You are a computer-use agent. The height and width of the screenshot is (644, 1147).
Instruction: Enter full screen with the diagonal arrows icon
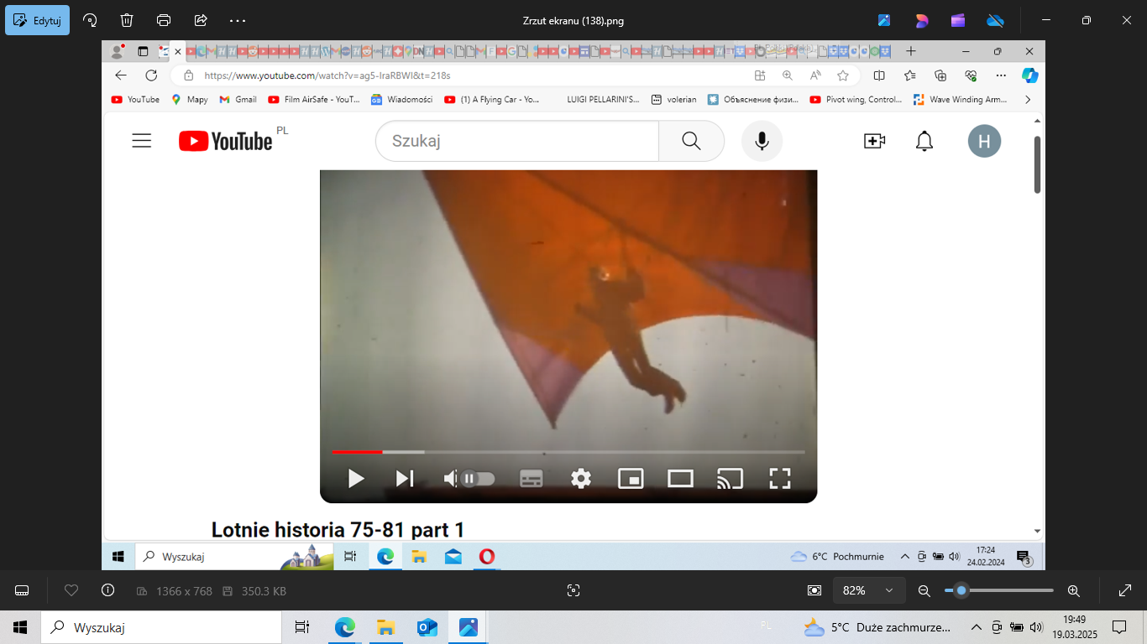tap(1125, 590)
